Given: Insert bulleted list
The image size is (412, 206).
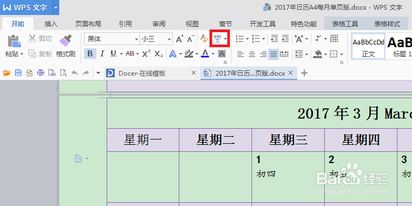Looking at the screenshot, I should coord(240,39).
